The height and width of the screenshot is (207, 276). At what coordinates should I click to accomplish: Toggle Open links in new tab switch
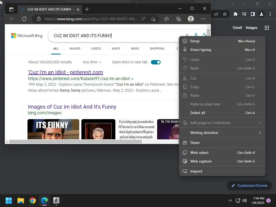click(x=156, y=62)
